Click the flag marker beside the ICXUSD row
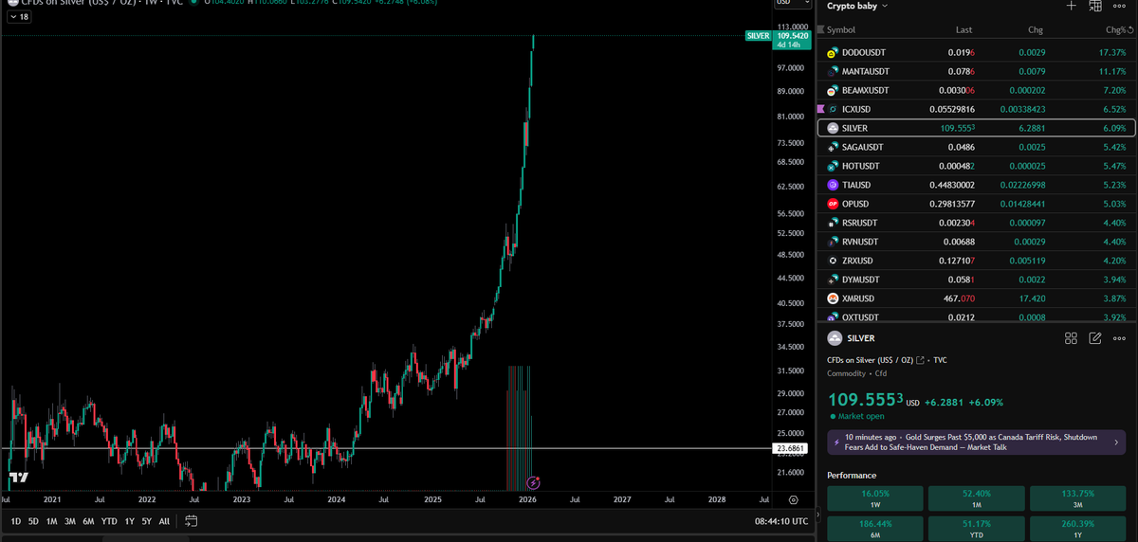 pos(820,109)
